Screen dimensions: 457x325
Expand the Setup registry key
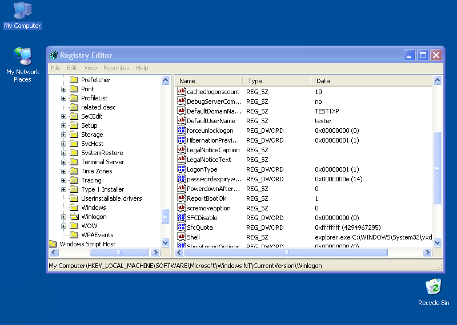coord(63,125)
